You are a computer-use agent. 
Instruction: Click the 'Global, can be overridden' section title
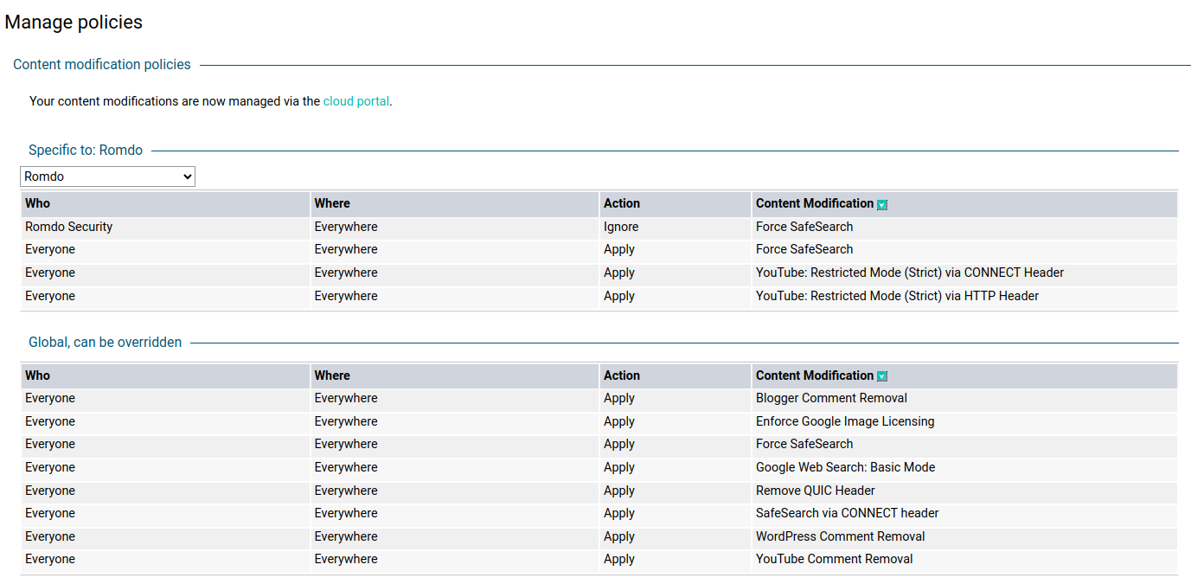tap(106, 343)
